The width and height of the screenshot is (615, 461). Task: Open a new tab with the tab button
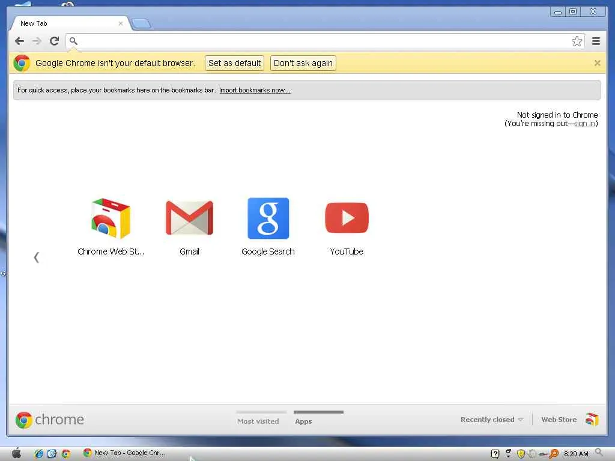coord(141,24)
